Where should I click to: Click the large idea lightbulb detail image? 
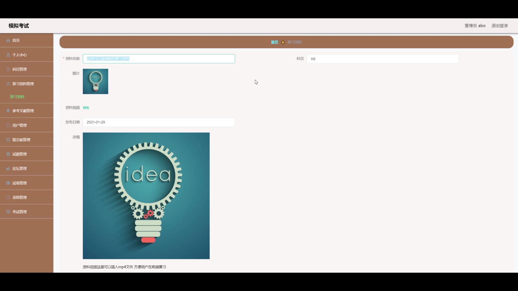[146, 196]
